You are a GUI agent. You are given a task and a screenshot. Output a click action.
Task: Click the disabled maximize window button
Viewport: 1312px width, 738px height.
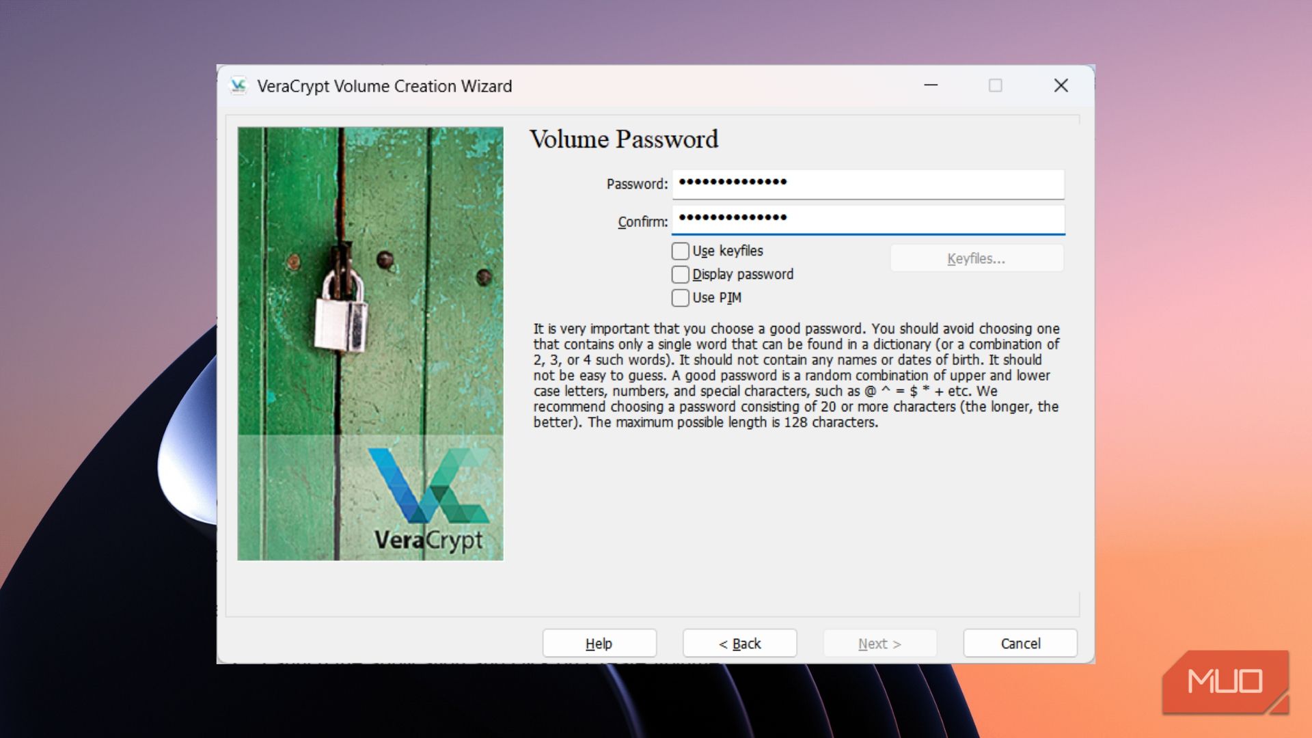point(996,85)
